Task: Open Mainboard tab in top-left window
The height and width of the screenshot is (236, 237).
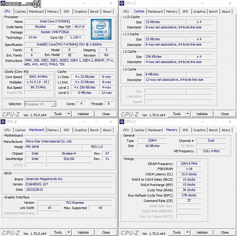Action: 36,12
